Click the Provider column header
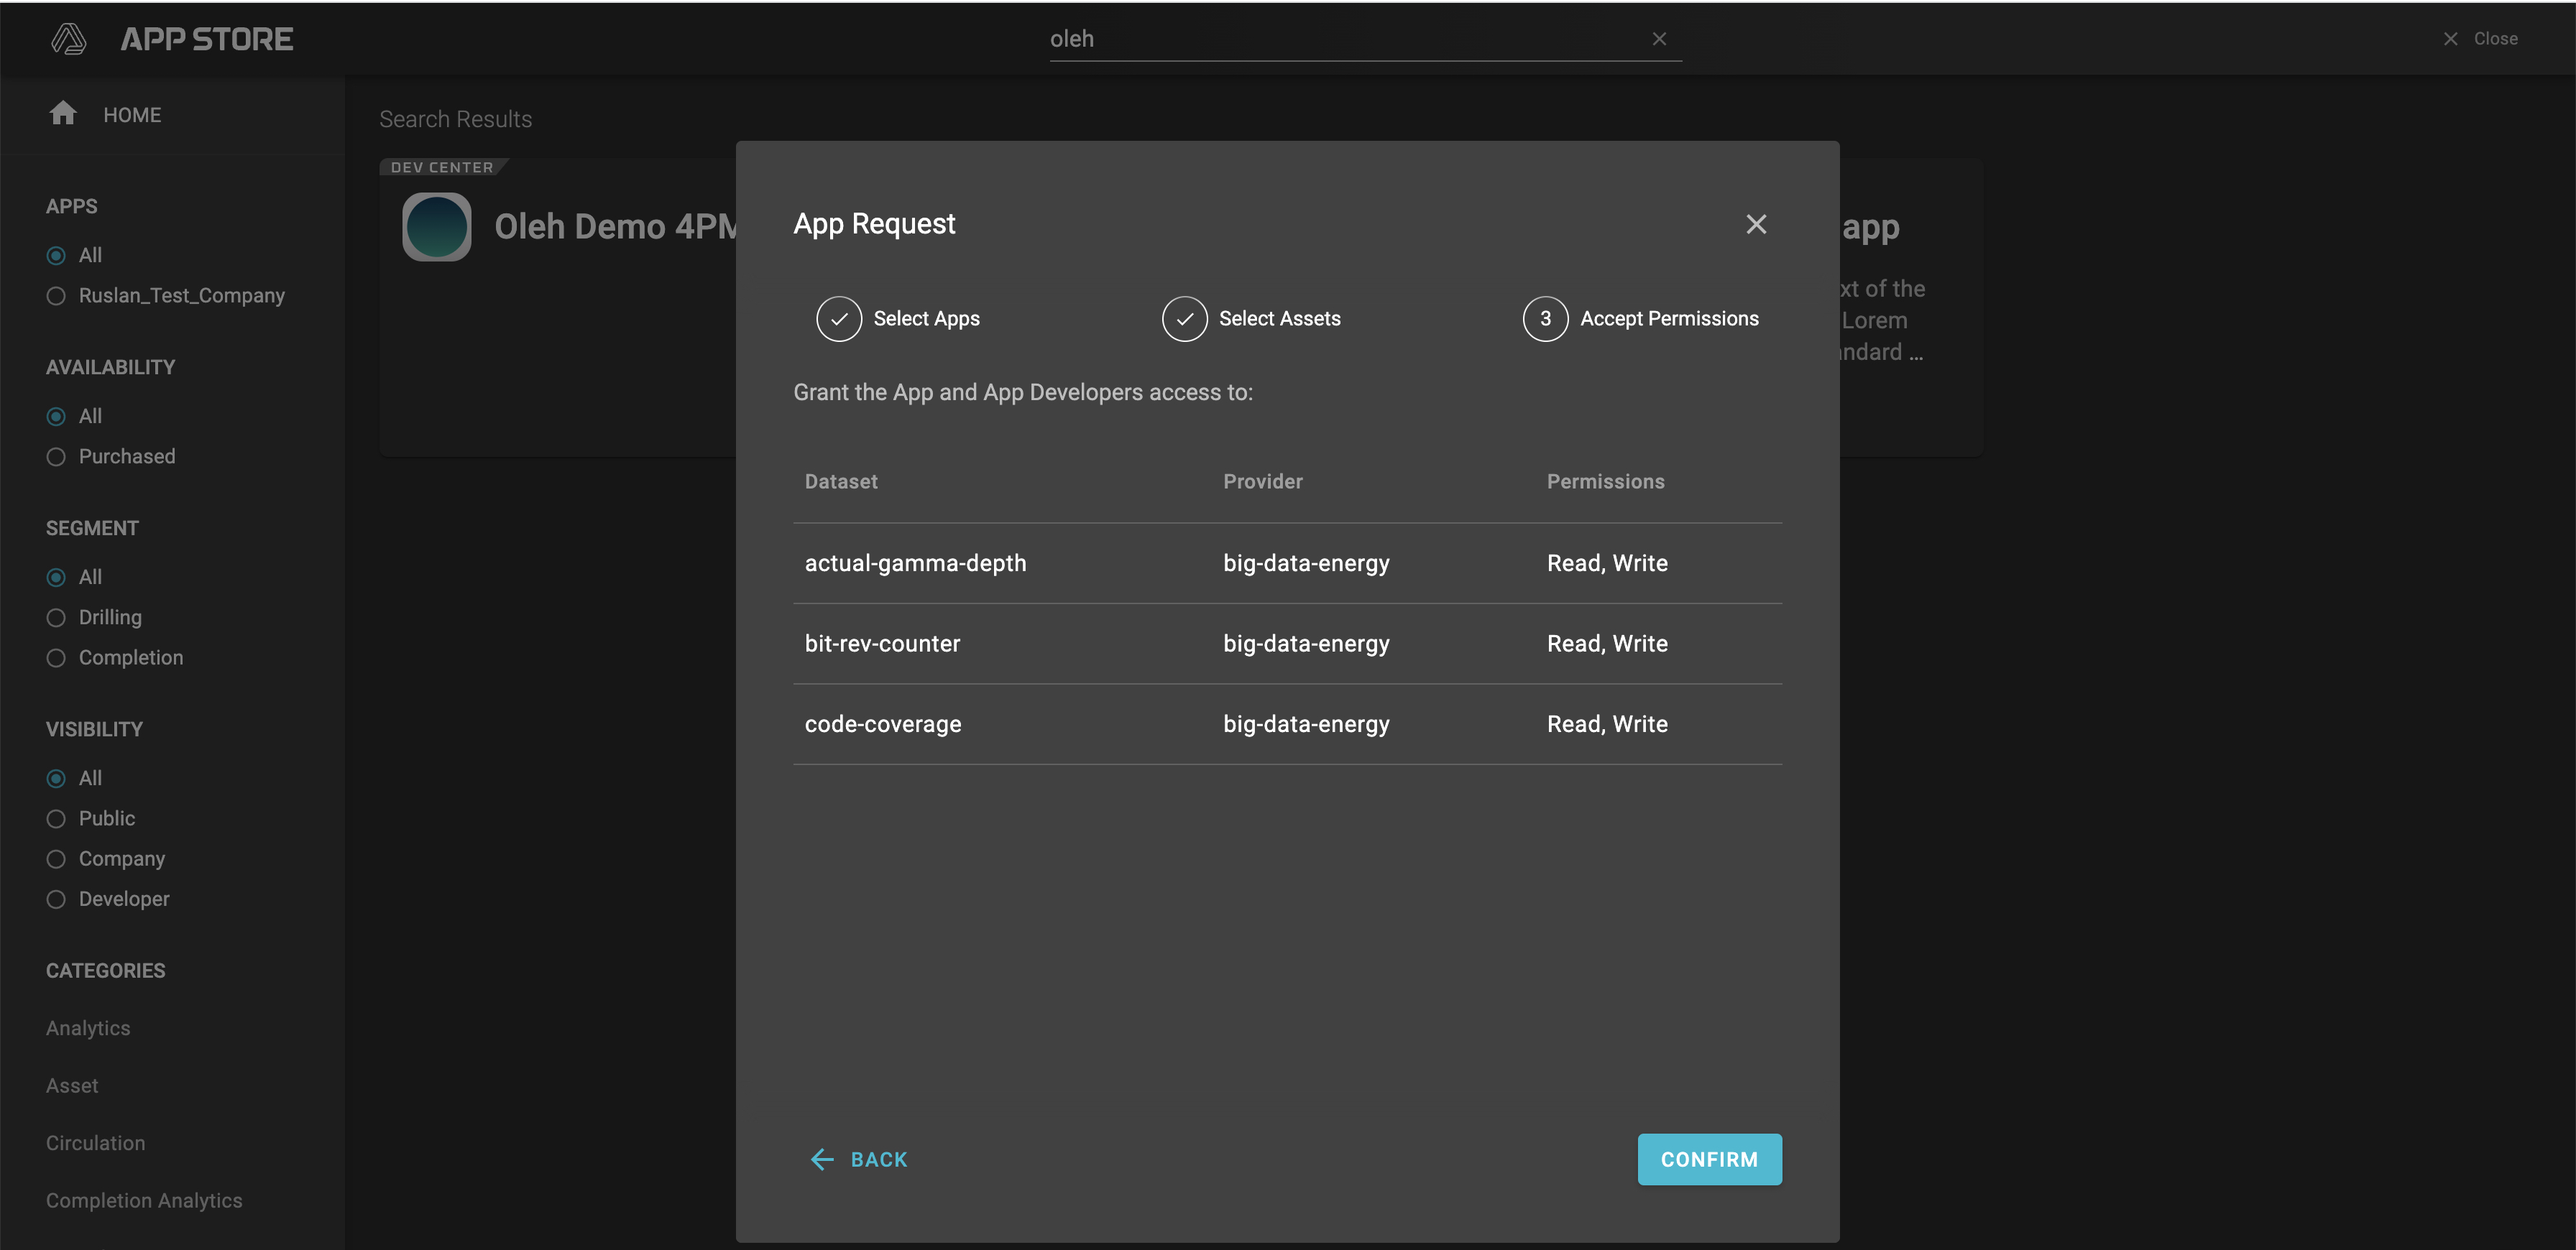Screen dimensions: 2576x1250 [1263, 481]
